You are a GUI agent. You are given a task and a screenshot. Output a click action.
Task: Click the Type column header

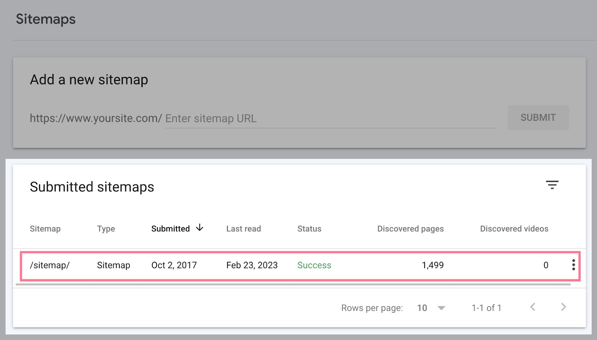pyautogui.click(x=106, y=229)
